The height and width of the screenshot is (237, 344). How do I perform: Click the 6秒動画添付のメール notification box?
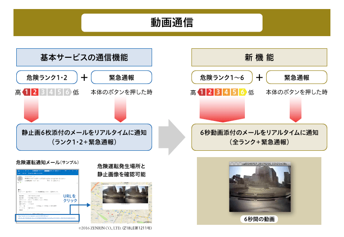[259, 137]
